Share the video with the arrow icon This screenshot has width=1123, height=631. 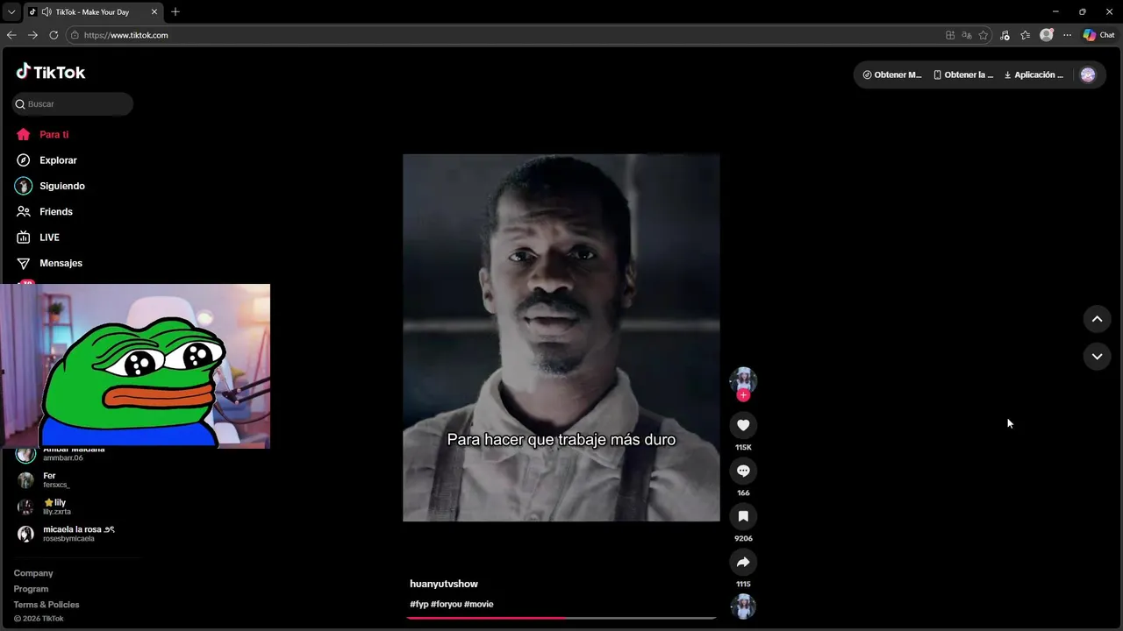click(x=743, y=562)
